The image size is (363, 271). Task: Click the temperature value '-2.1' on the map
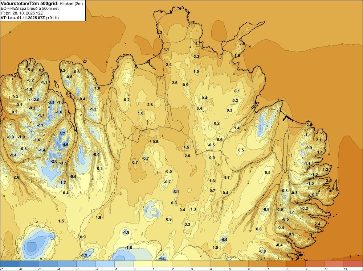[40, 125]
